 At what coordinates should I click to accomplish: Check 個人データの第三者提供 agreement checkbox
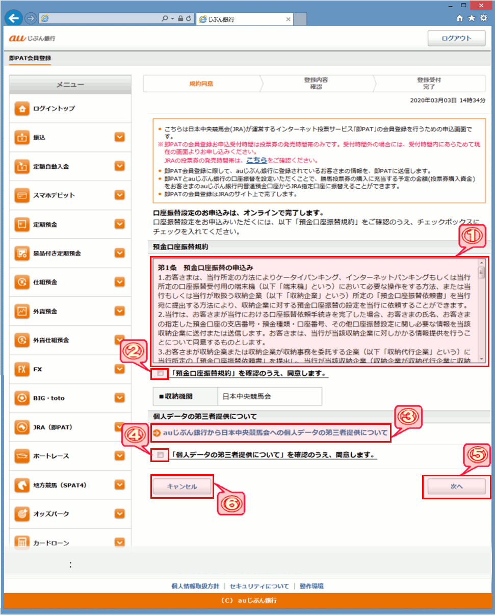point(161,455)
